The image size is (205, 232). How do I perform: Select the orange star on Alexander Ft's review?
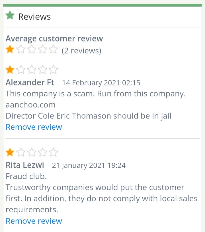click(x=9, y=69)
